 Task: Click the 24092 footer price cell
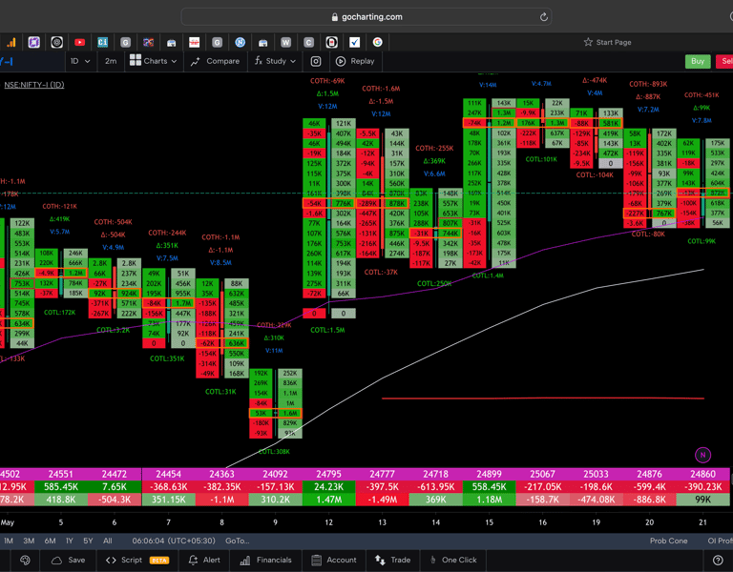pyautogui.click(x=275, y=474)
